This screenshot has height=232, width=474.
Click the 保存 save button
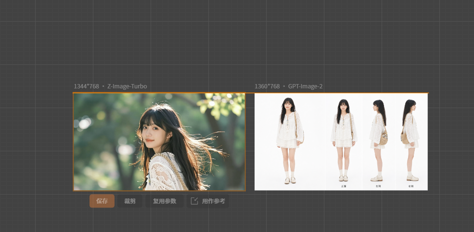click(102, 201)
